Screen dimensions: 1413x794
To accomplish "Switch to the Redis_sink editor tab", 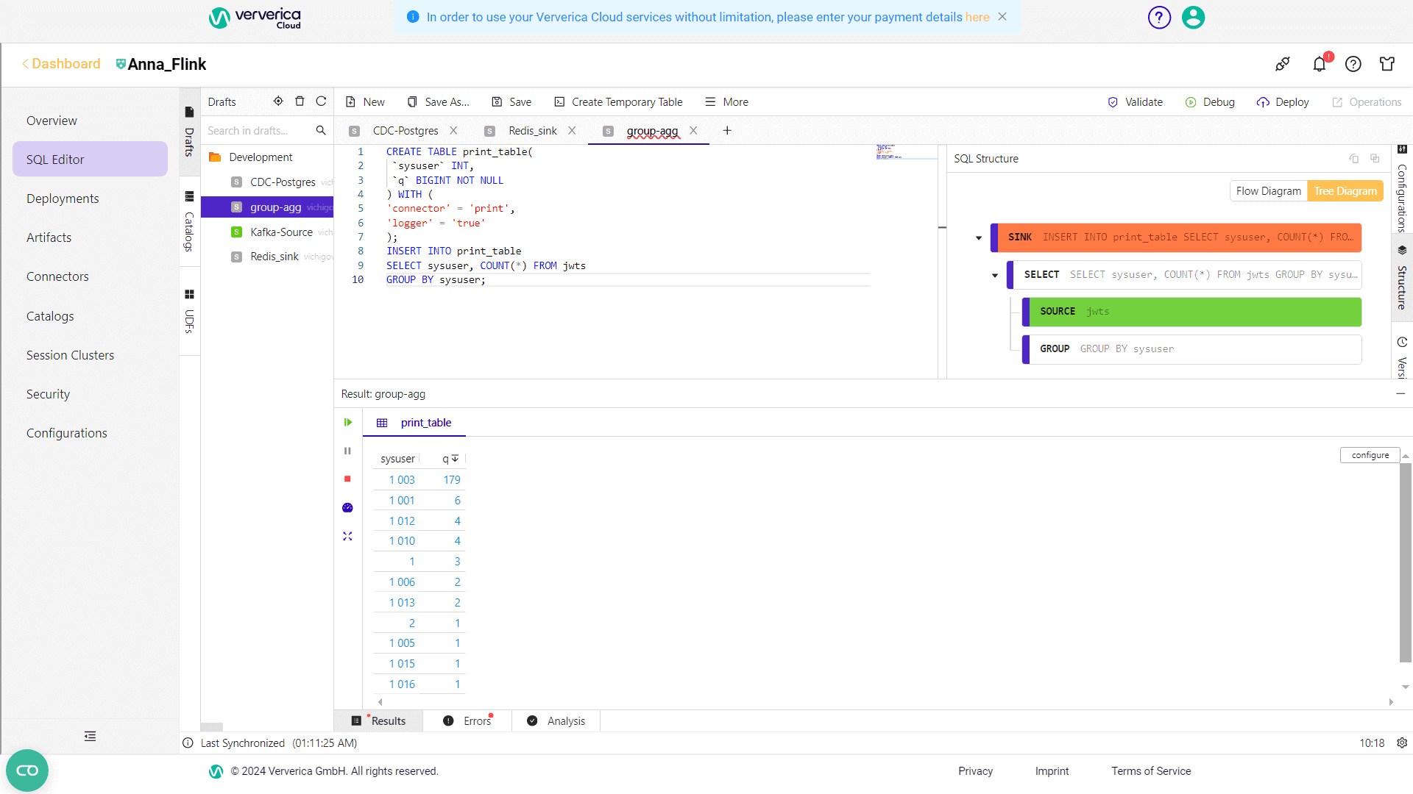I will pos(533,130).
